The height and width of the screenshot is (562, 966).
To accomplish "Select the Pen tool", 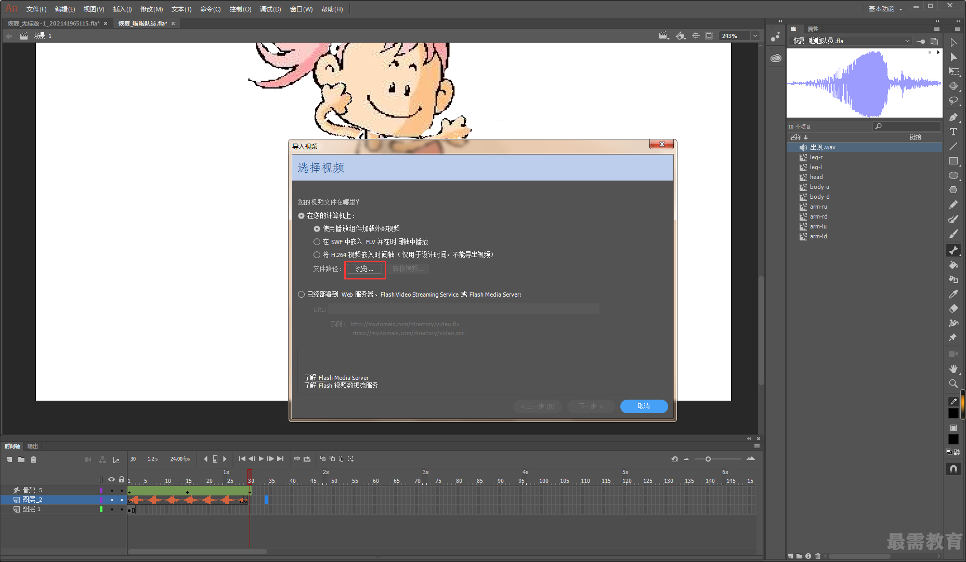I will pyautogui.click(x=954, y=118).
